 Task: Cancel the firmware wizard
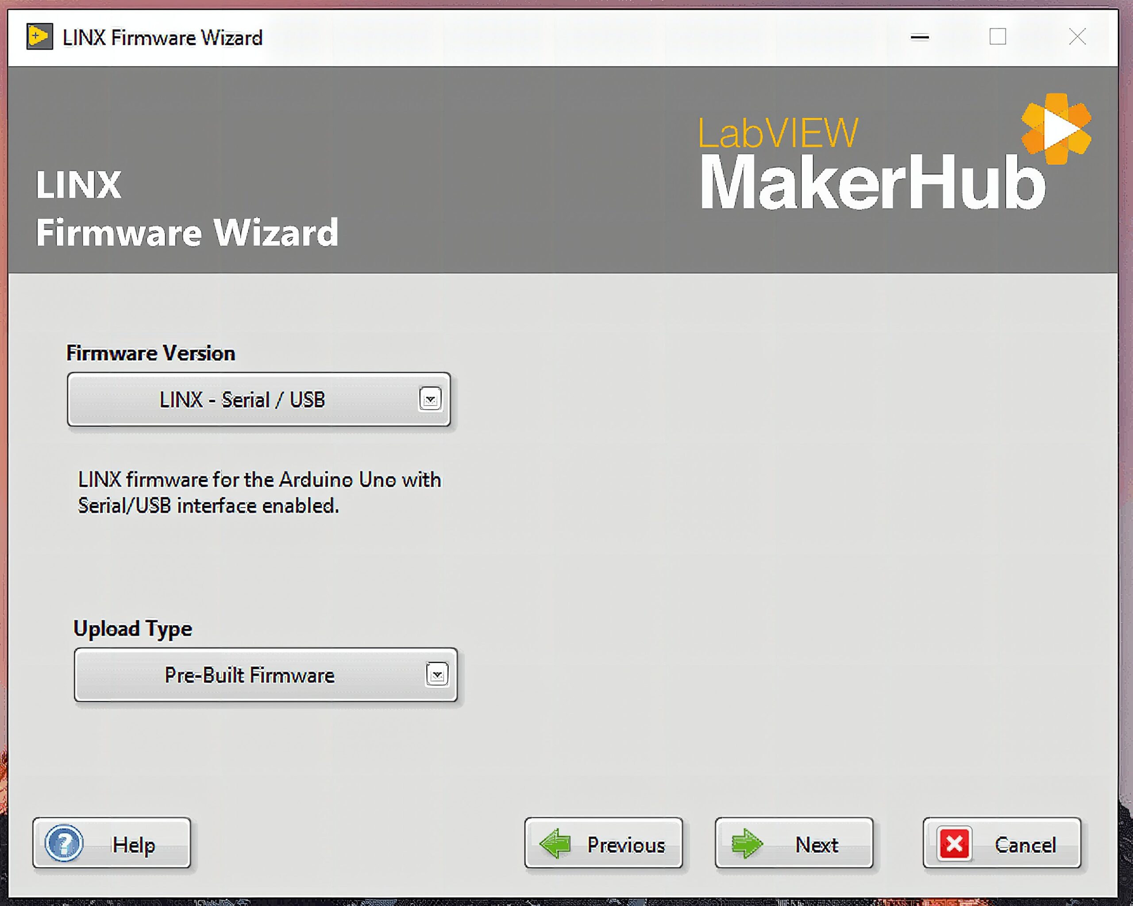click(x=1002, y=843)
